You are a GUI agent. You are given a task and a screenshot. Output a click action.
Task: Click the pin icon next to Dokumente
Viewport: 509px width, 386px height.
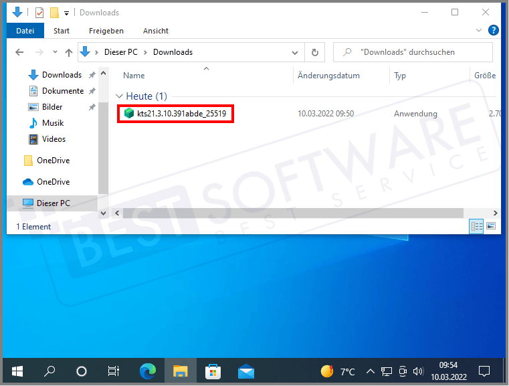pyautogui.click(x=92, y=91)
